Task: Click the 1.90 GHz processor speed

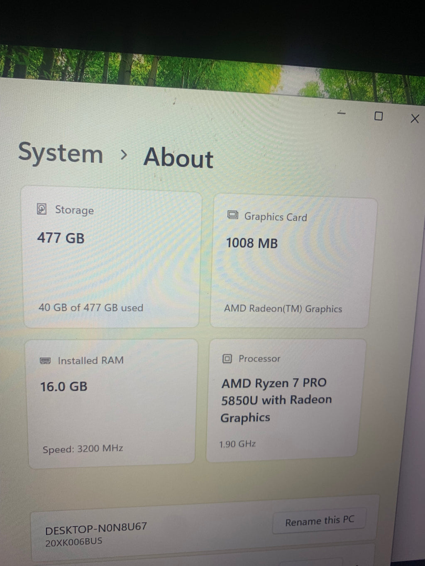Action: click(x=237, y=444)
